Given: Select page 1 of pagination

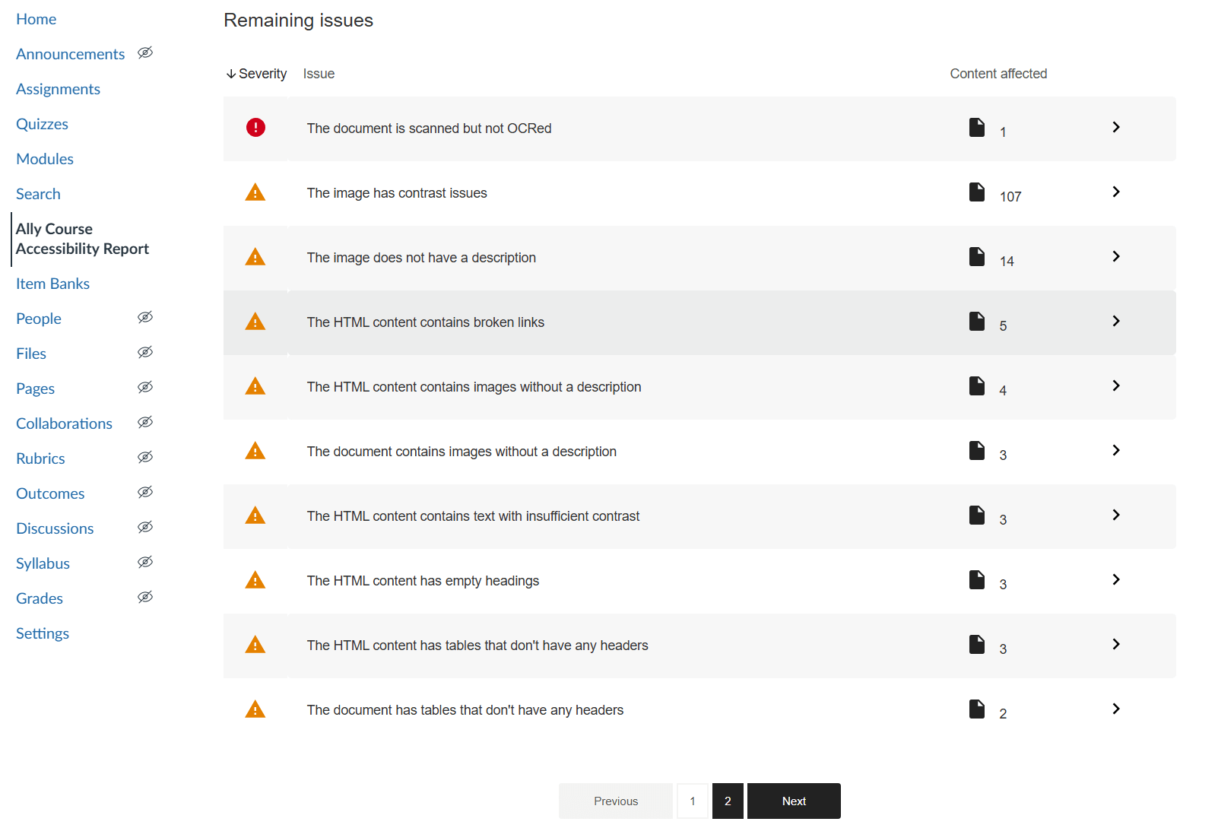Looking at the screenshot, I should click(x=692, y=801).
